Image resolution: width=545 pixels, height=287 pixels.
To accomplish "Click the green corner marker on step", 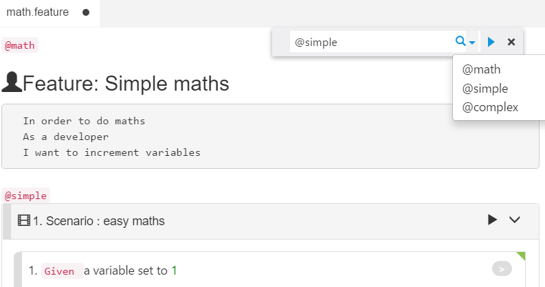I will (521, 256).
